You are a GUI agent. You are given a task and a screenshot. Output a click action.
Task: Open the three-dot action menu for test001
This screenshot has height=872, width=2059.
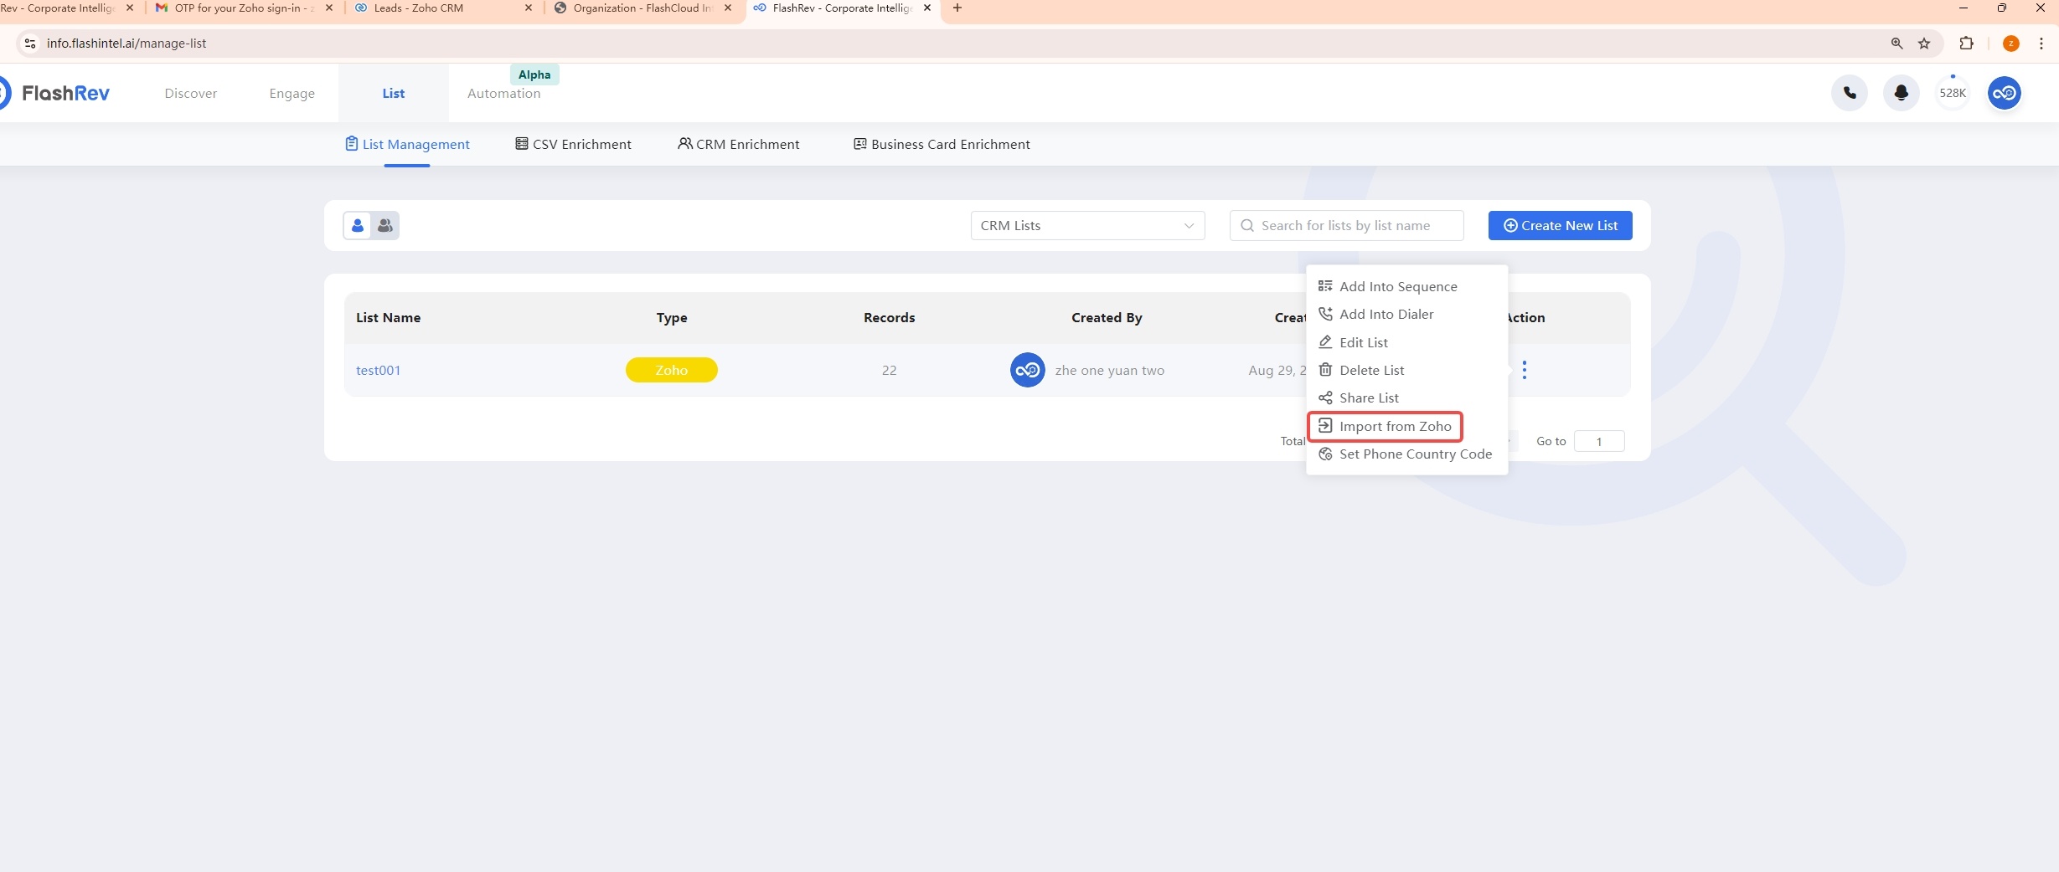tap(1525, 370)
